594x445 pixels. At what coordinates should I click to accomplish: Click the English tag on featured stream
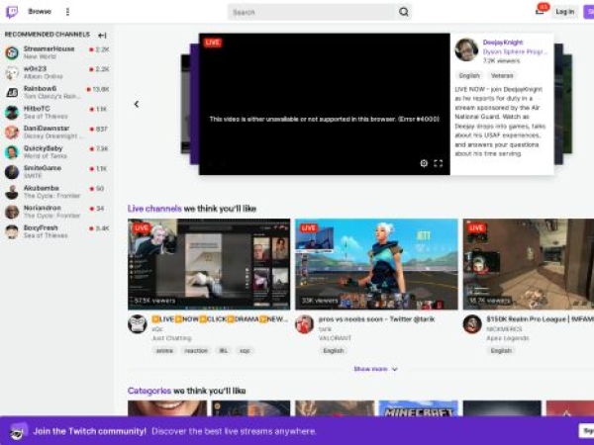469,76
